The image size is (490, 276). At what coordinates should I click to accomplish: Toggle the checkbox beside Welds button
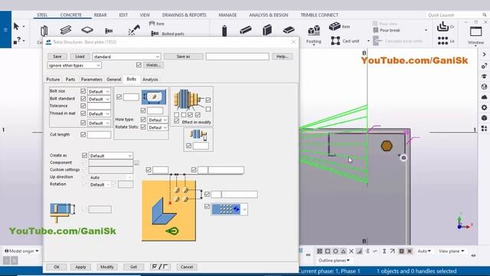pos(139,64)
